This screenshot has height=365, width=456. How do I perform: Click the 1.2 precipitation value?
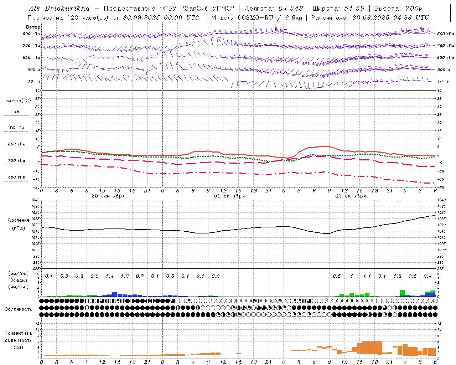click(125, 276)
